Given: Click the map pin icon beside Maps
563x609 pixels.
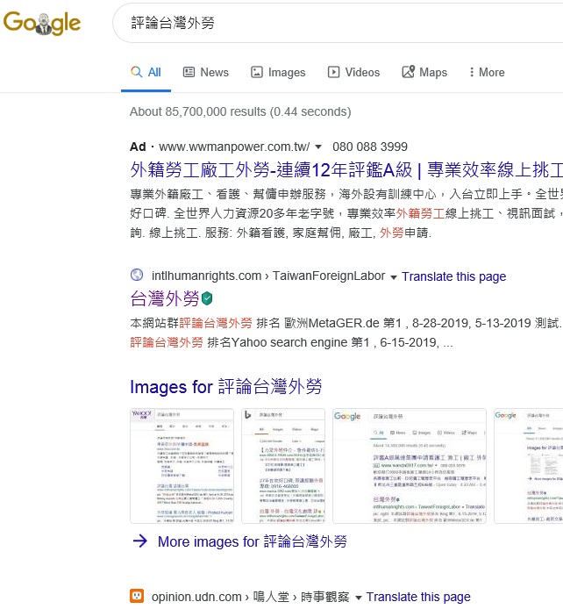Looking at the screenshot, I should click(x=408, y=71).
